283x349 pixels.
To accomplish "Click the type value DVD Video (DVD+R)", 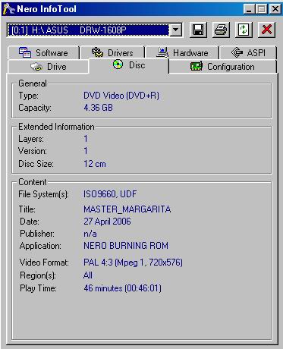I will pyautogui.click(x=121, y=96).
